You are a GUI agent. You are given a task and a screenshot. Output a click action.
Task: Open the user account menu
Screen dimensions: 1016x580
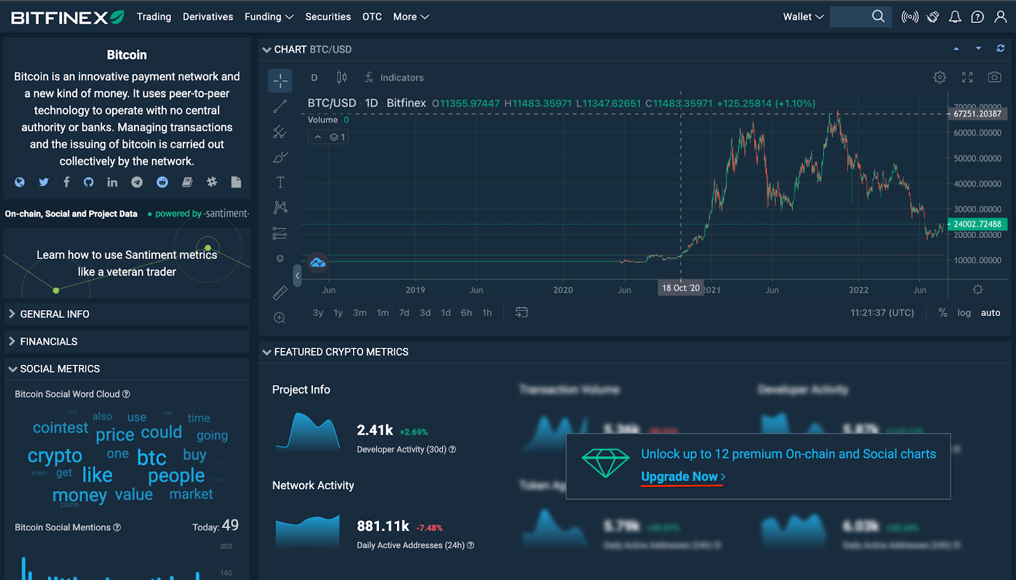[1001, 16]
